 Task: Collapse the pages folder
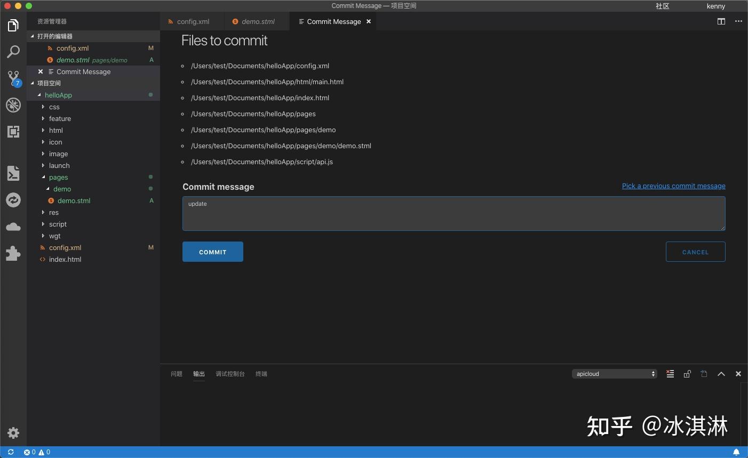pyautogui.click(x=93, y=177)
